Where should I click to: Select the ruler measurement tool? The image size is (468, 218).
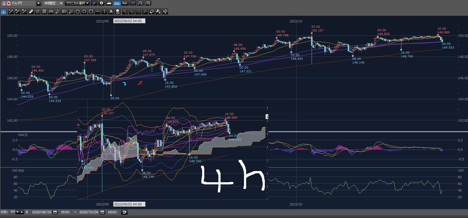(x=31, y=11)
